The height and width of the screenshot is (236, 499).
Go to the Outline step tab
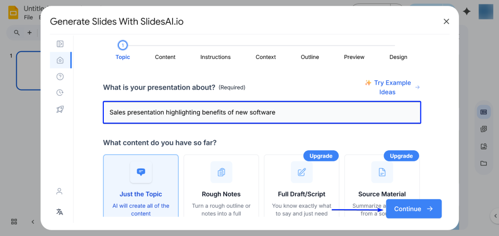pyautogui.click(x=309, y=57)
